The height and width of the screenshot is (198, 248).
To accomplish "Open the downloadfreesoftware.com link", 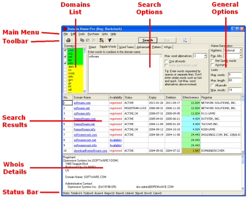I will (90, 151).
